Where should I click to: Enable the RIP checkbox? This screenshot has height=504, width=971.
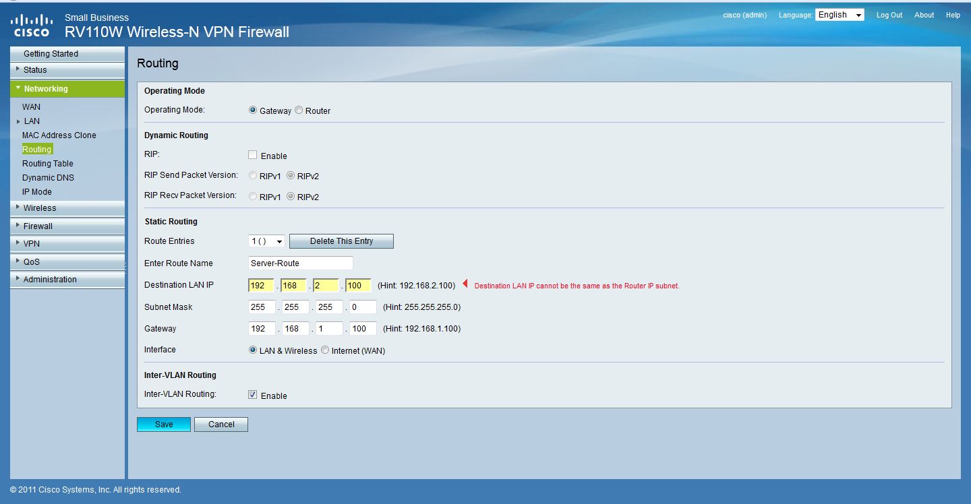pos(253,155)
